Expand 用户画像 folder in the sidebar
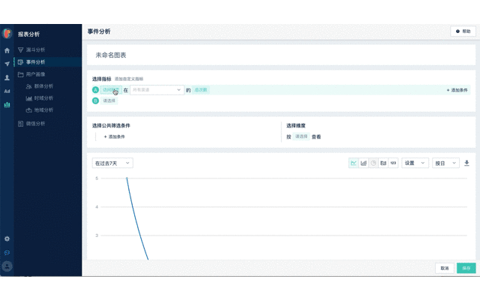Viewport: 480px width, 300px height. point(35,74)
